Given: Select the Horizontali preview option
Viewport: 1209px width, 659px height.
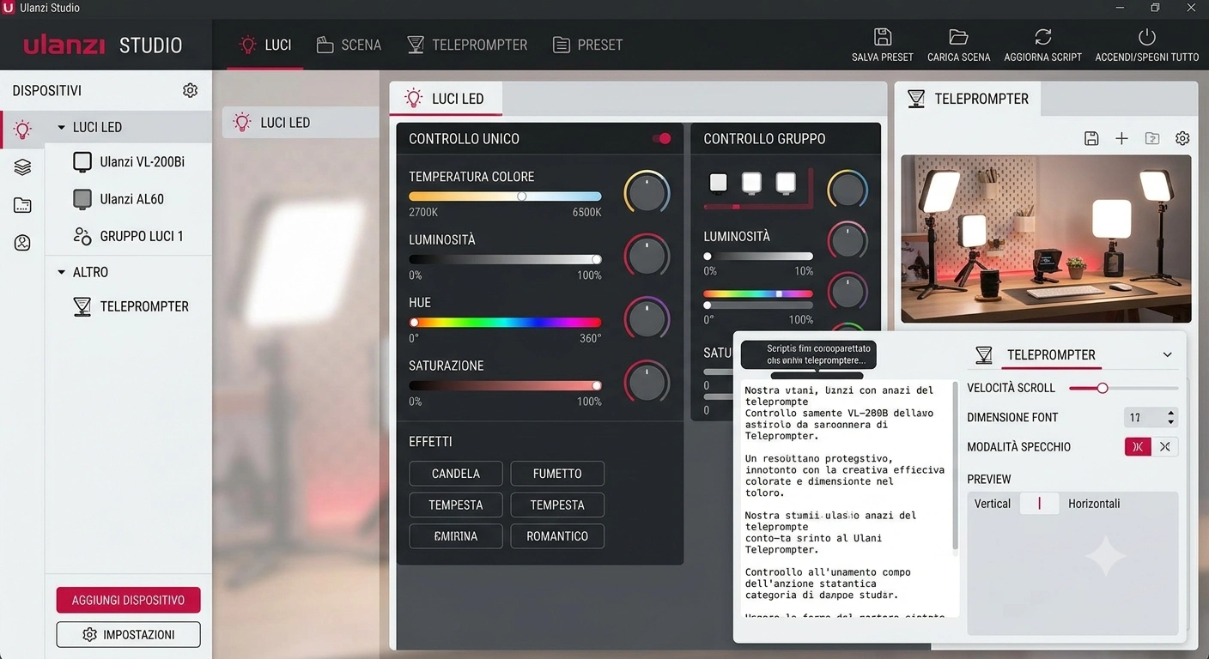Looking at the screenshot, I should 1094,504.
